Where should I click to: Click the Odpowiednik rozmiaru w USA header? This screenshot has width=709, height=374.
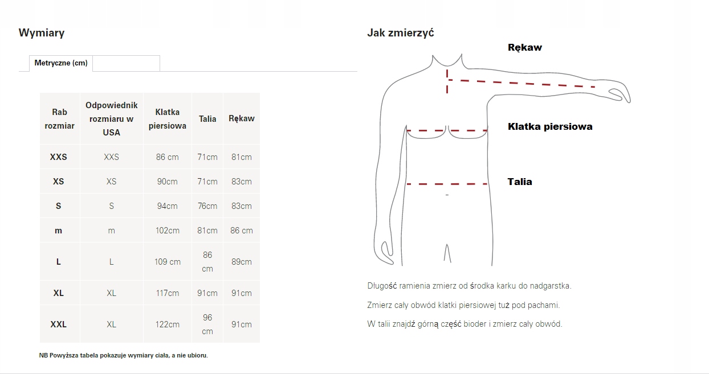pos(111,118)
